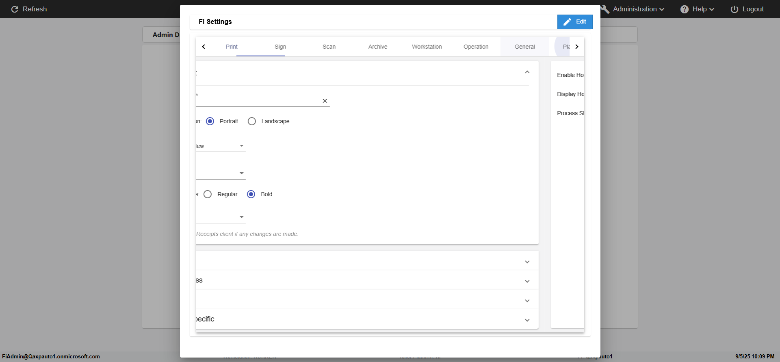The width and height of the screenshot is (780, 362).
Task: Select the Landscape orientation radio button
Action: coord(252,121)
